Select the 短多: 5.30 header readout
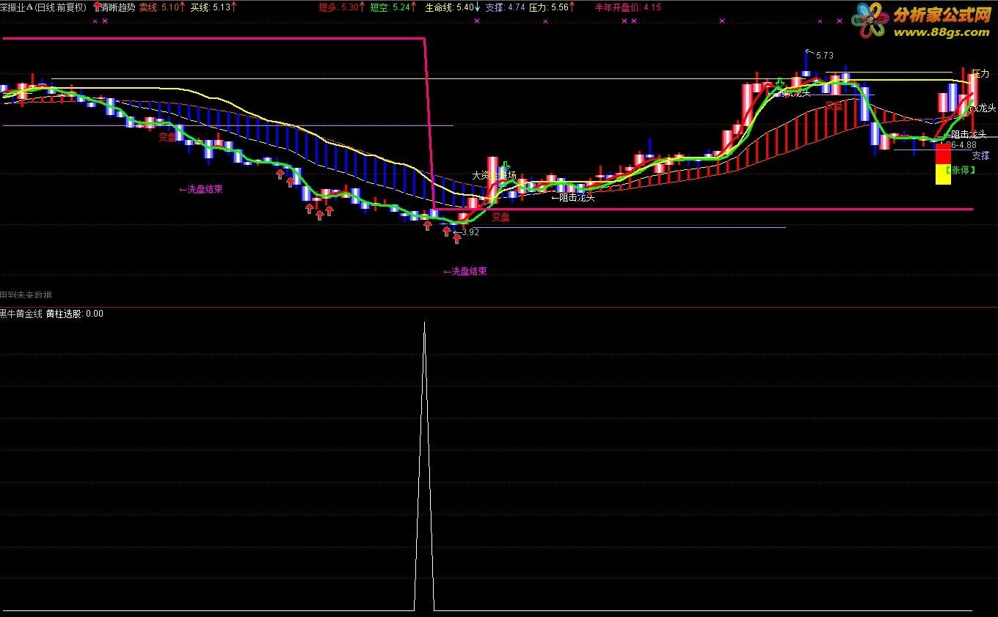Screen dimensions: 998x617 click(339, 7)
